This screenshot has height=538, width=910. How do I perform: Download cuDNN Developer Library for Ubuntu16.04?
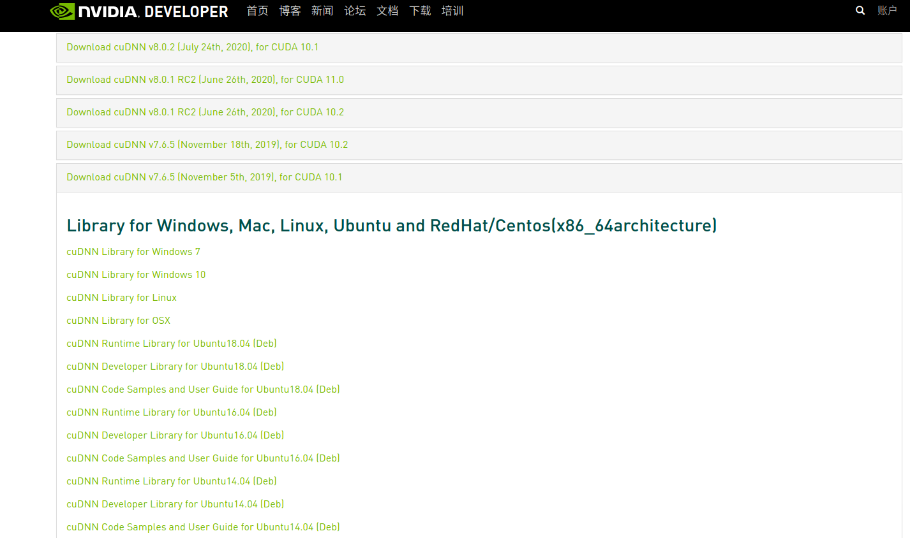tap(175, 435)
